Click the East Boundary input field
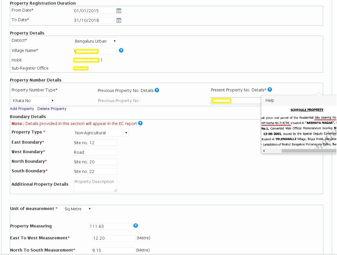337x255 pixels. (x=95, y=142)
